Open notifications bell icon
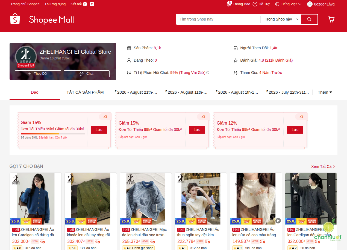 tap(229, 4)
